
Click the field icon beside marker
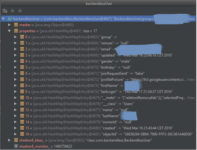pyautogui.click(x=16, y=25)
